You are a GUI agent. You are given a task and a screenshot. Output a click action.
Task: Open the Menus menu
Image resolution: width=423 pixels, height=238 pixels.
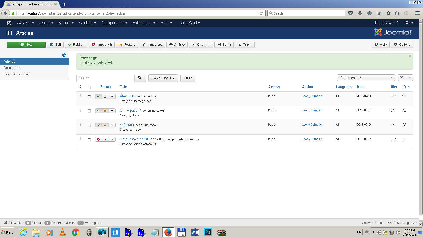tap(66, 23)
